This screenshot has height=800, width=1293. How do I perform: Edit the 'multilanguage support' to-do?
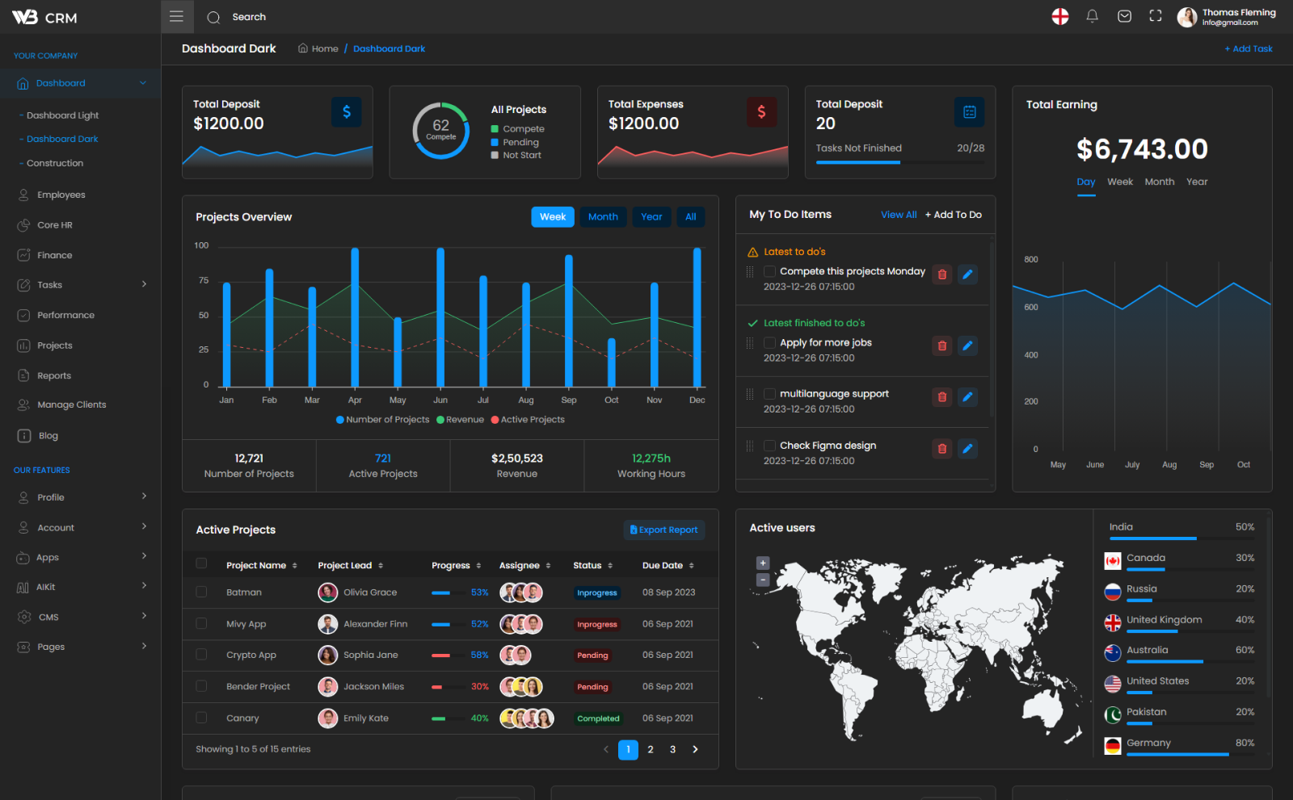[x=967, y=396]
